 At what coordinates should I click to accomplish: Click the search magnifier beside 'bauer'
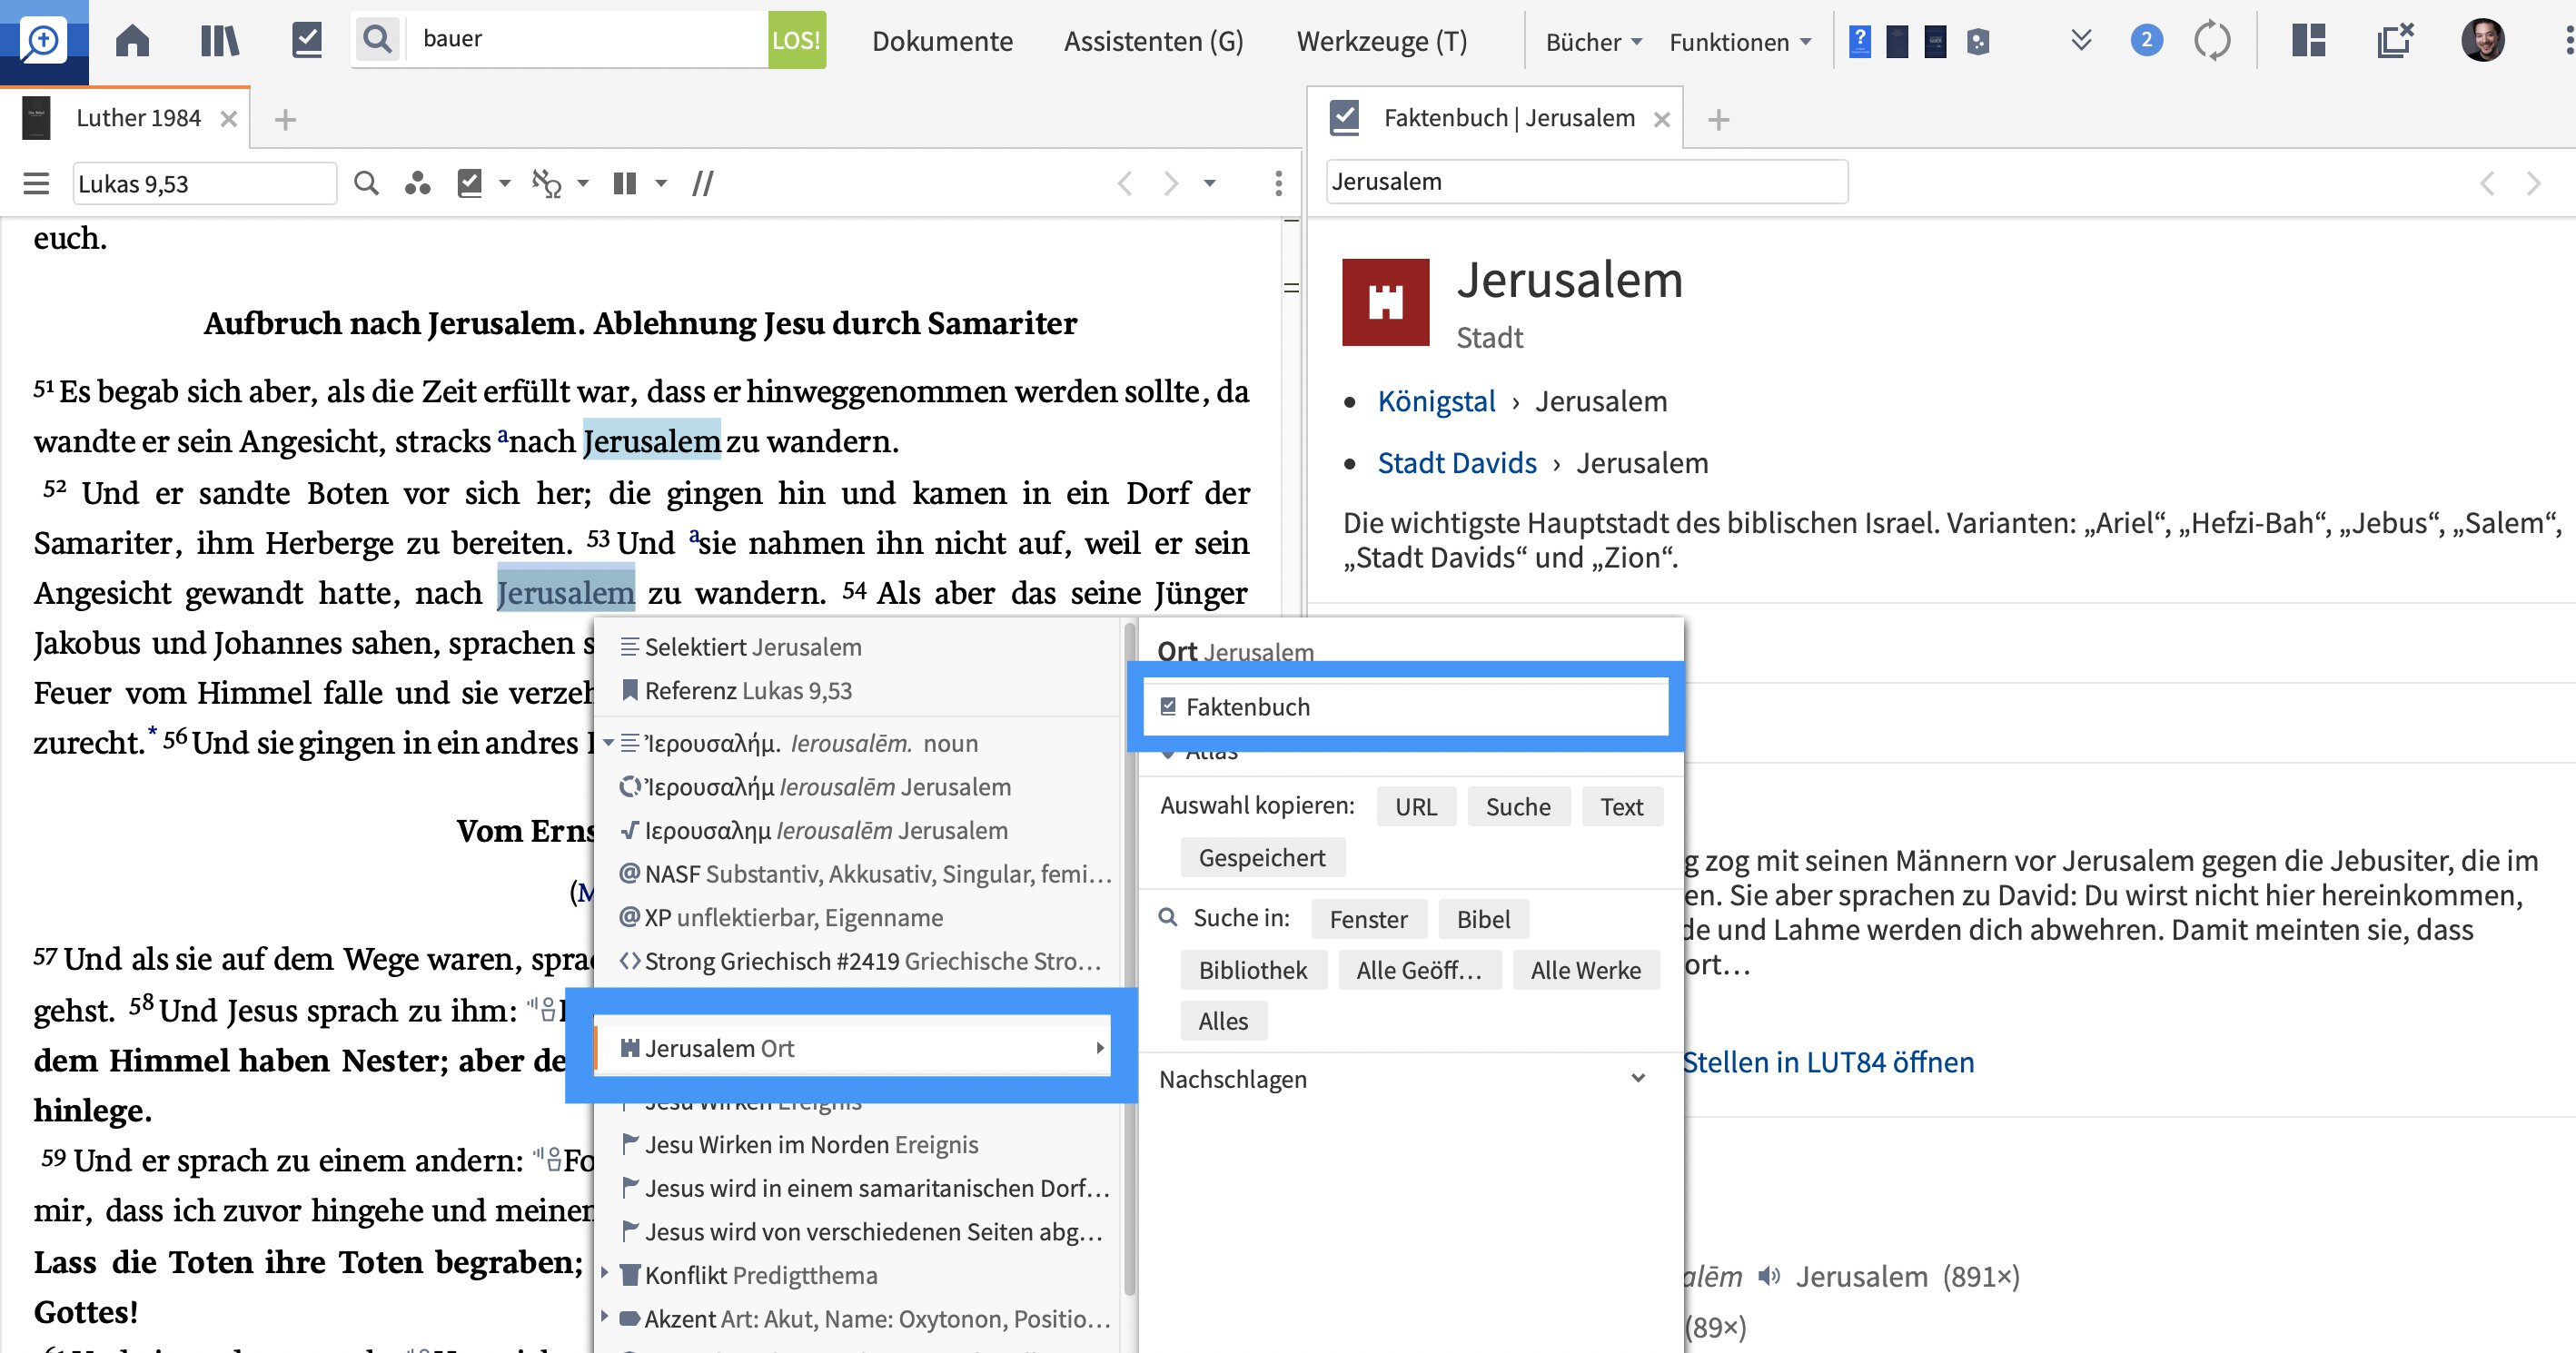(x=377, y=40)
